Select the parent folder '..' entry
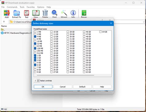The image size is (146, 112). (x=3, y=30)
